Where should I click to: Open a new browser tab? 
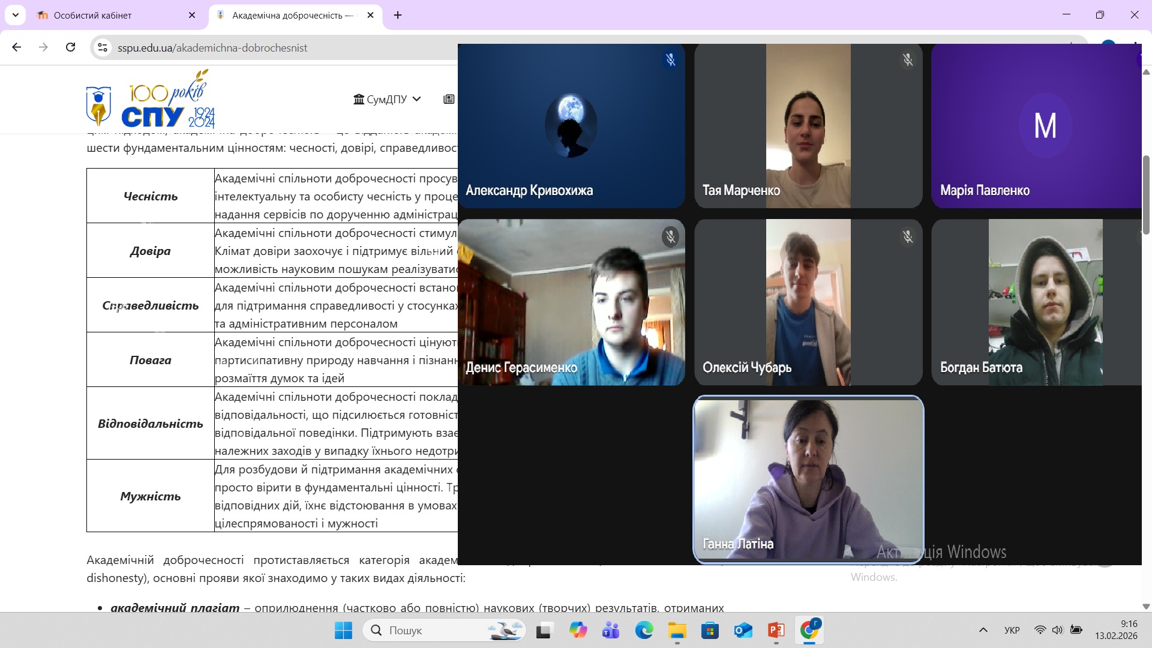pyautogui.click(x=398, y=15)
